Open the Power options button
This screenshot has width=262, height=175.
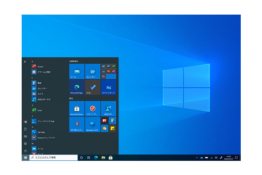[25, 151]
